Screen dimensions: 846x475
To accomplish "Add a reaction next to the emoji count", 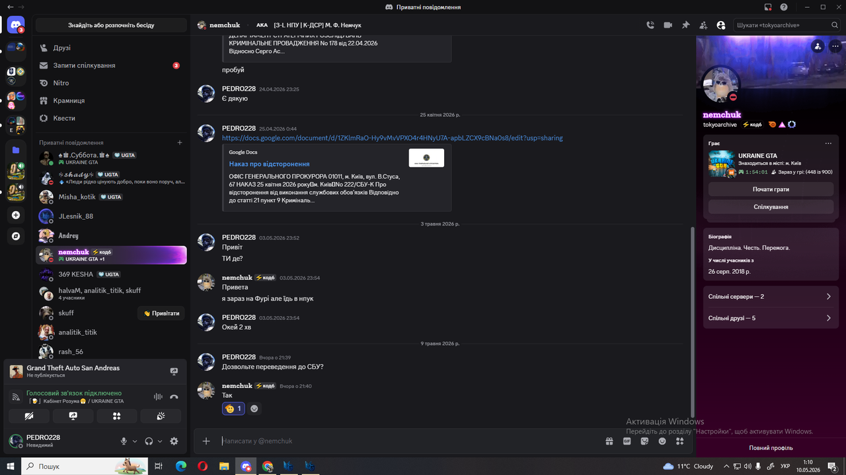I will coord(254,408).
